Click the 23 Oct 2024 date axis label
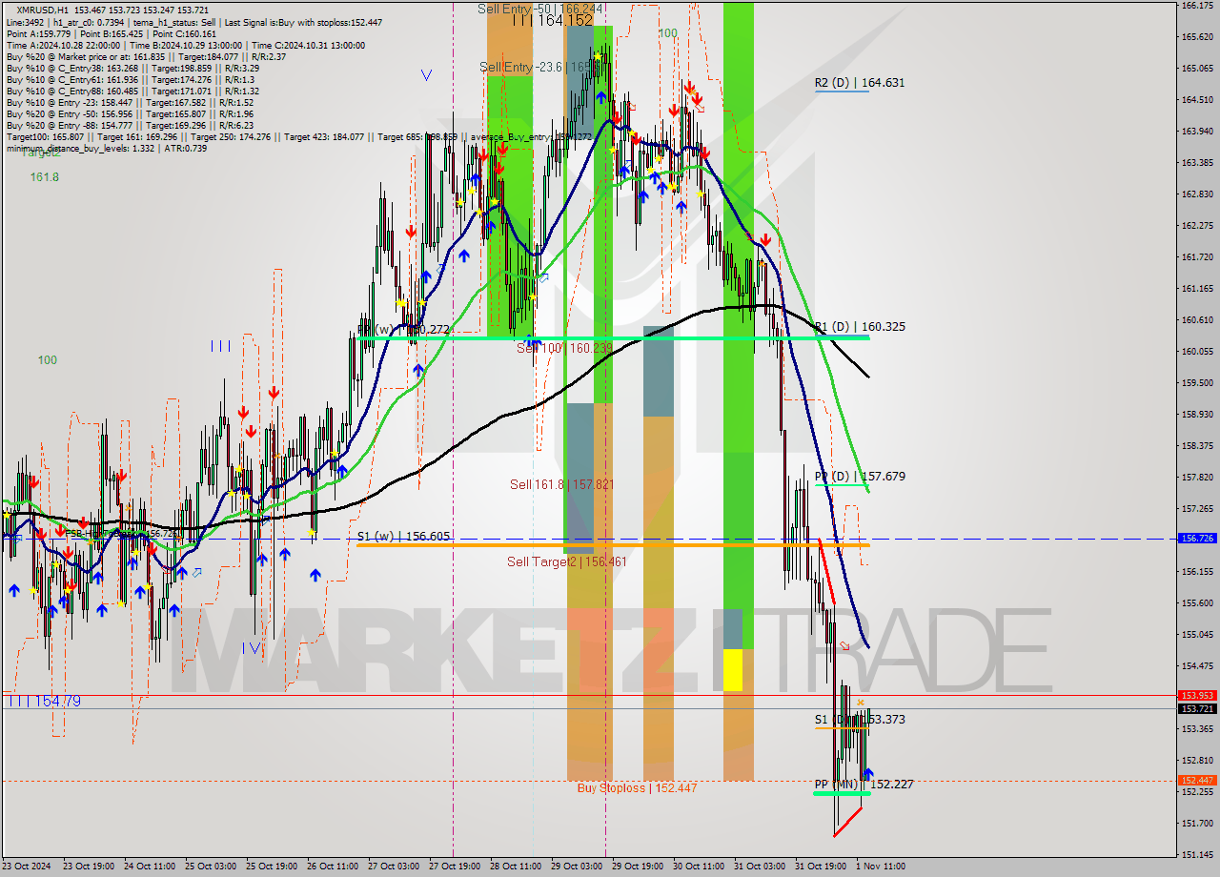The image size is (1220, 877). point(28,867)
